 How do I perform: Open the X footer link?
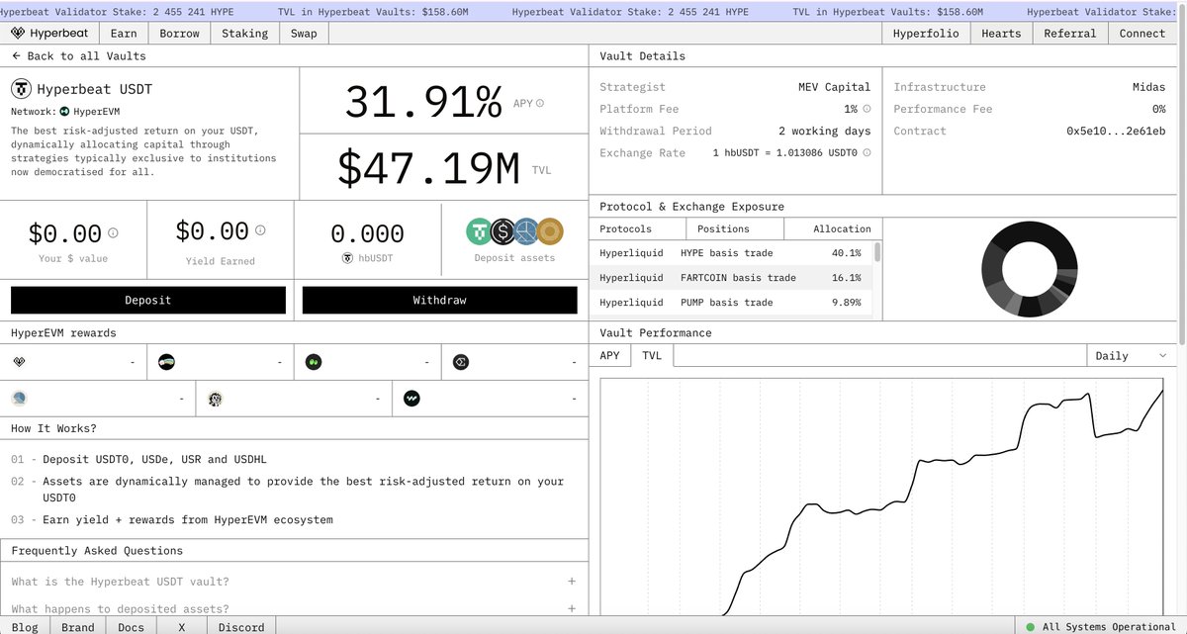[181, 627]
